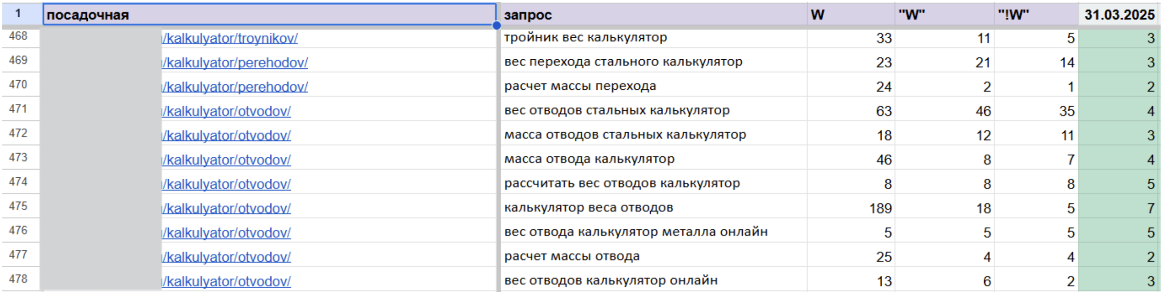Select row 473 by its row number
Screen dimensions: 1161x292
click(19, 158)
